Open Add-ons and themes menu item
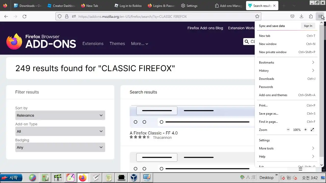The image size is (326, 183). [x=287, y=95]
